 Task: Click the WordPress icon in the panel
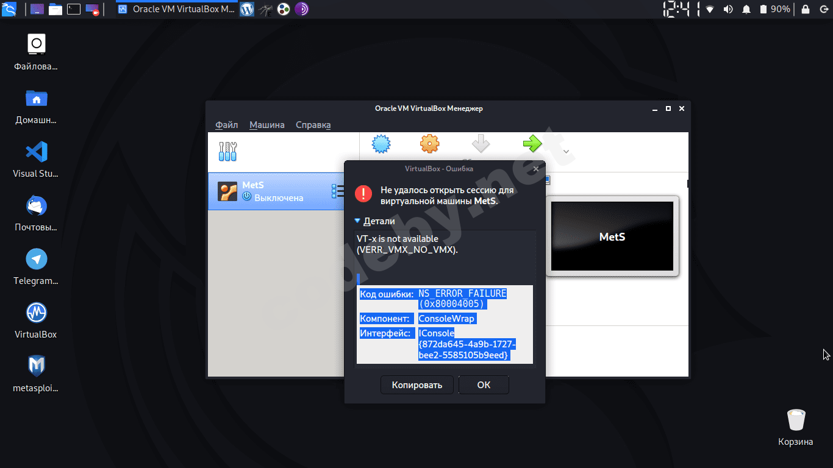pyautogui.click(x=247, y=9)
